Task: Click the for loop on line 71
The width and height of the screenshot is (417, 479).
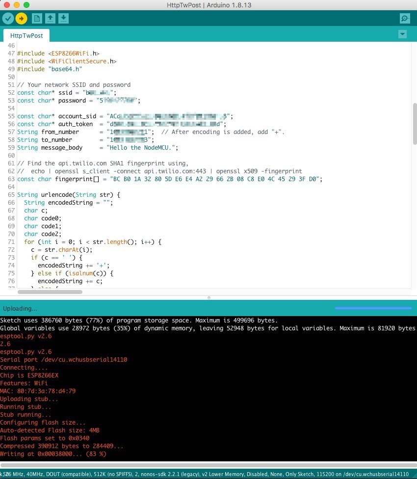Action: coord(93,242)
